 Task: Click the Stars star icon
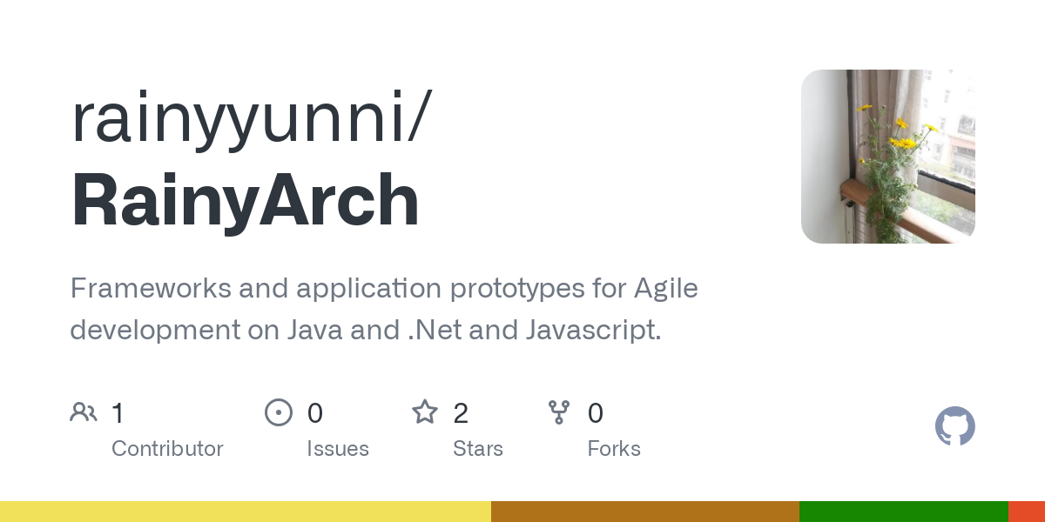click(425, 412)
